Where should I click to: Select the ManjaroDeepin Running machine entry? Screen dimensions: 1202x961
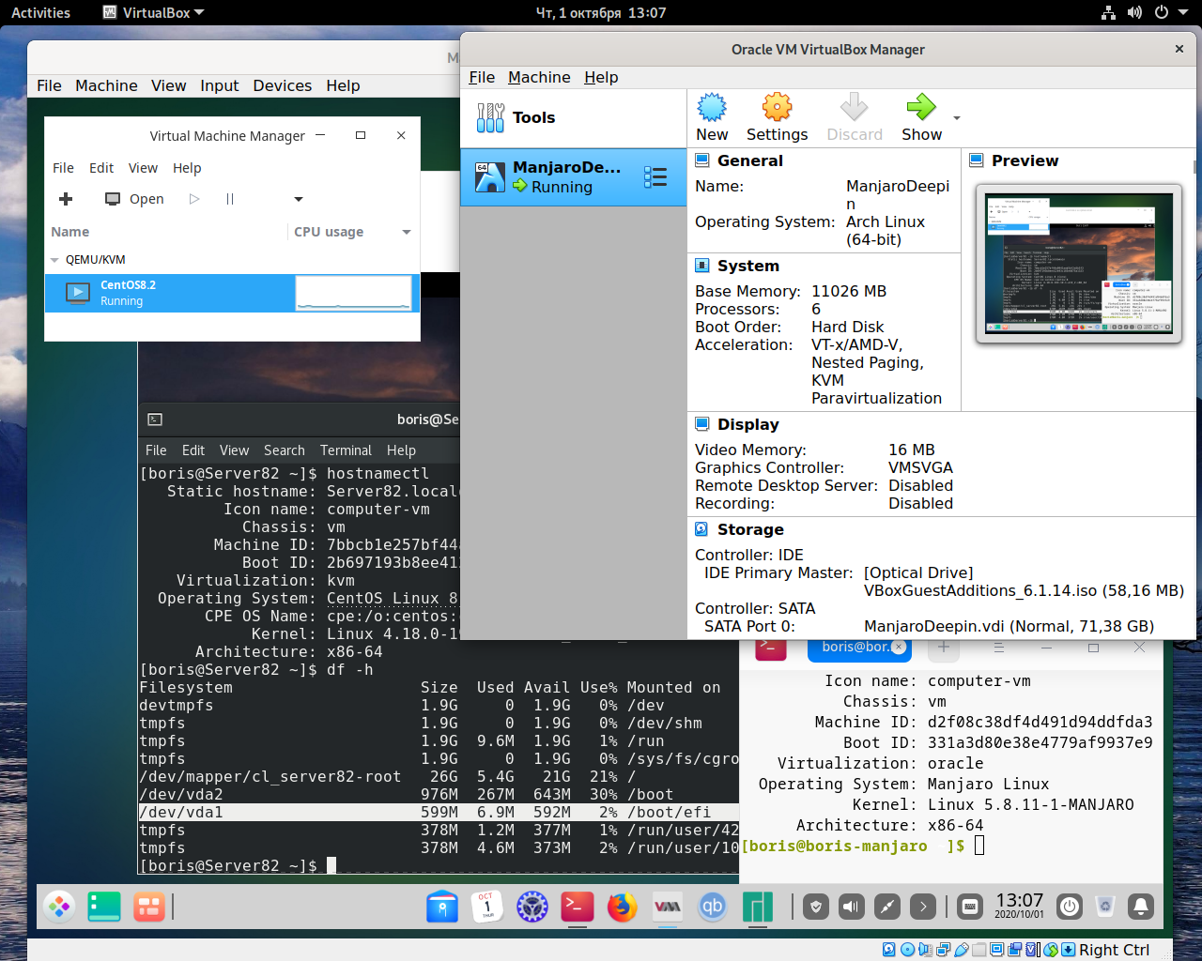[573, 176]
